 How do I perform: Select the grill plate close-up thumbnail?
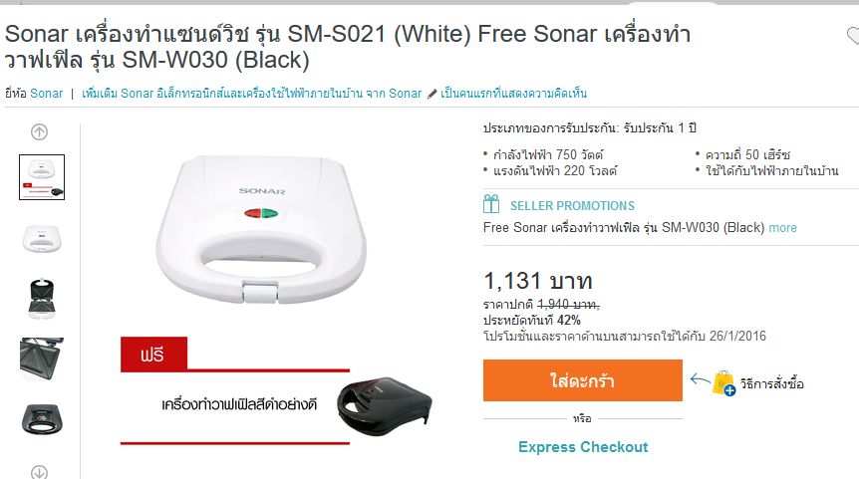coord(42,359)
